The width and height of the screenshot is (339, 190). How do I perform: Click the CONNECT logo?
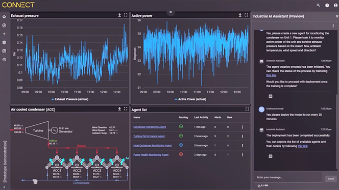pyautogui.click(x=18, y=5)
